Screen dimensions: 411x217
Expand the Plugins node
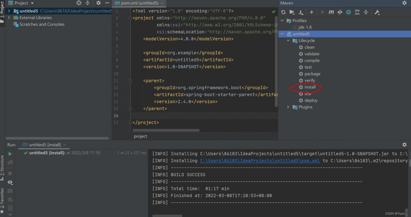coord(288,107)
